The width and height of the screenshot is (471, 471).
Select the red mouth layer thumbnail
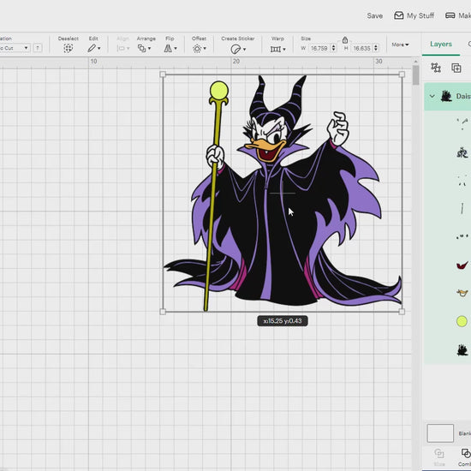pyautogui.click(x=462, y=265)
